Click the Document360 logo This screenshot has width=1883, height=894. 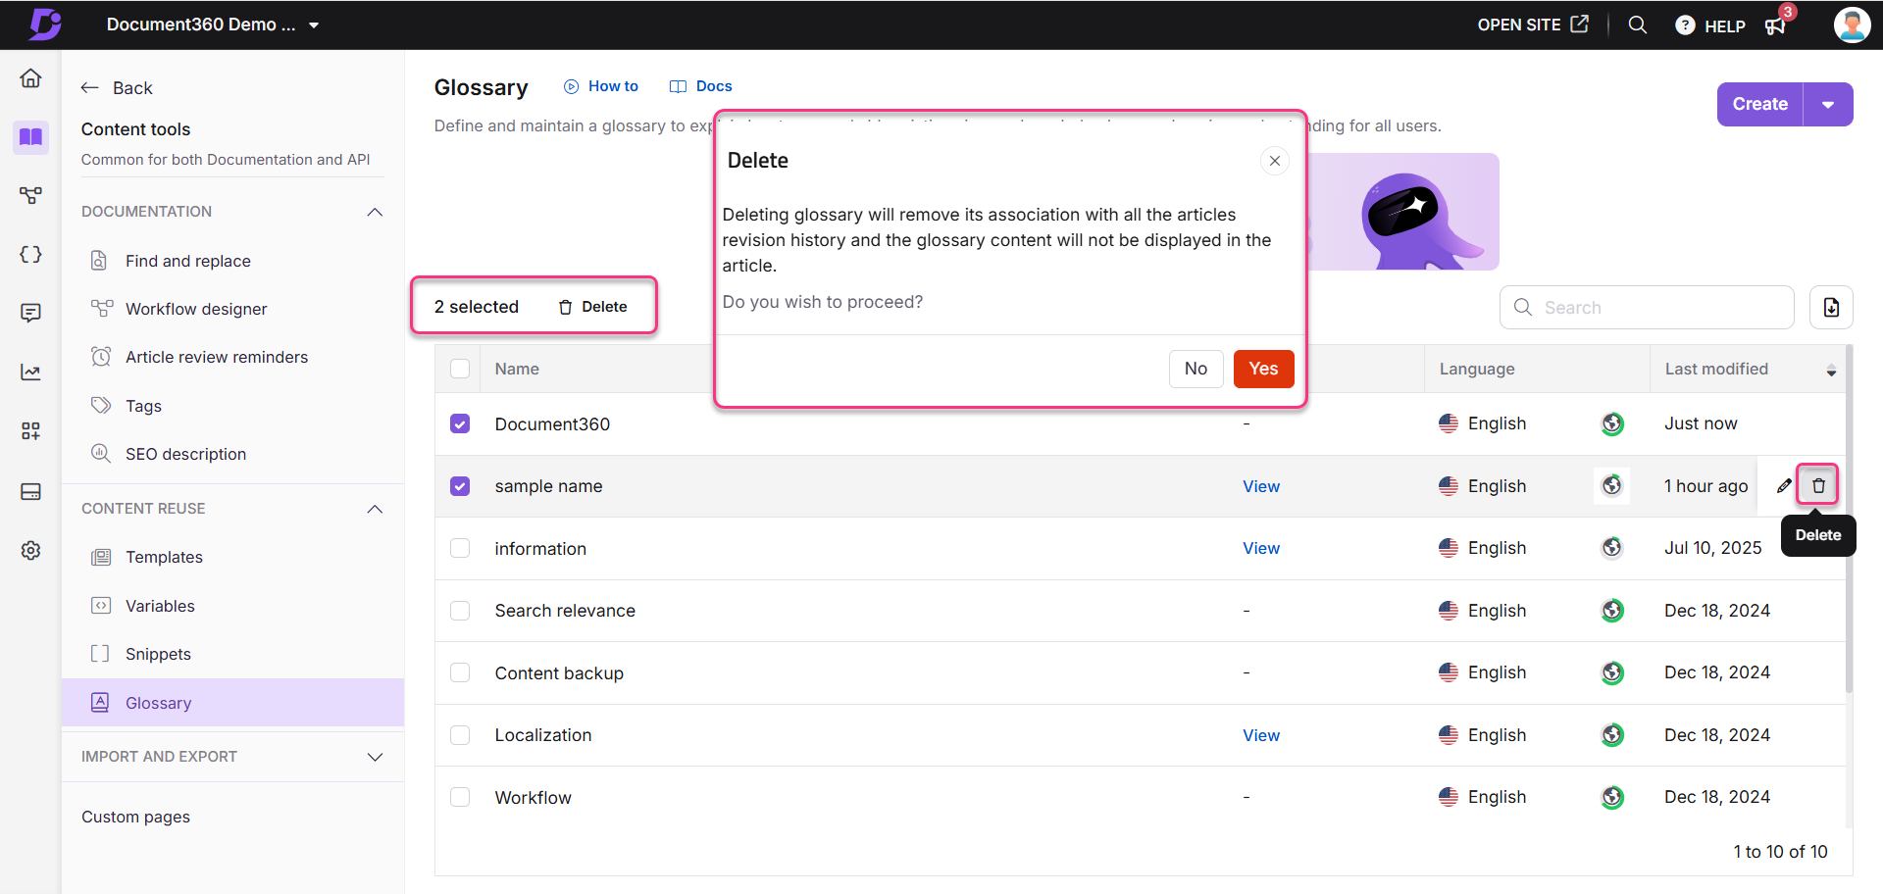44,24
